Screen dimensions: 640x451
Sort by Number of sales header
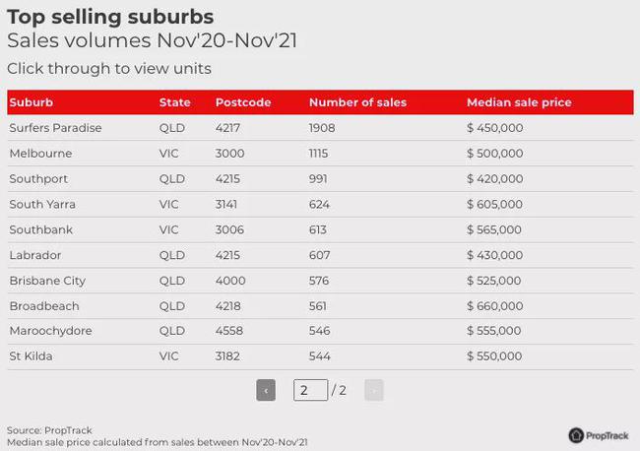[x=357, y=102]
